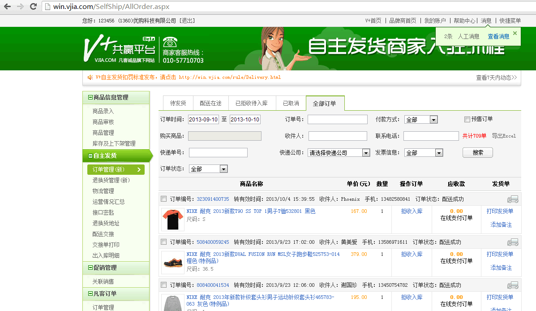This screenshot has width=536, height=311.
Task: Open 快捷菜单 in top navigation
Action: tap(510, 21)
